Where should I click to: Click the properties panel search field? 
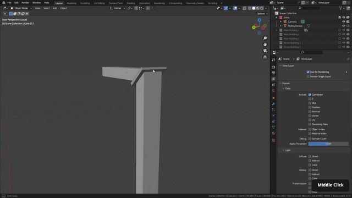pyautogui.click(x=312, y=52)
